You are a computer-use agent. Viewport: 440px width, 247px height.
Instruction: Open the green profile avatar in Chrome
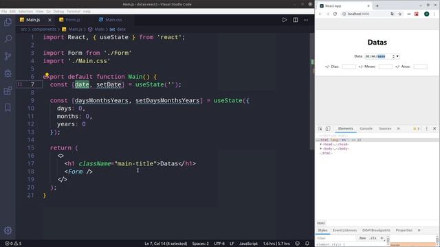(x=426, y=14)
